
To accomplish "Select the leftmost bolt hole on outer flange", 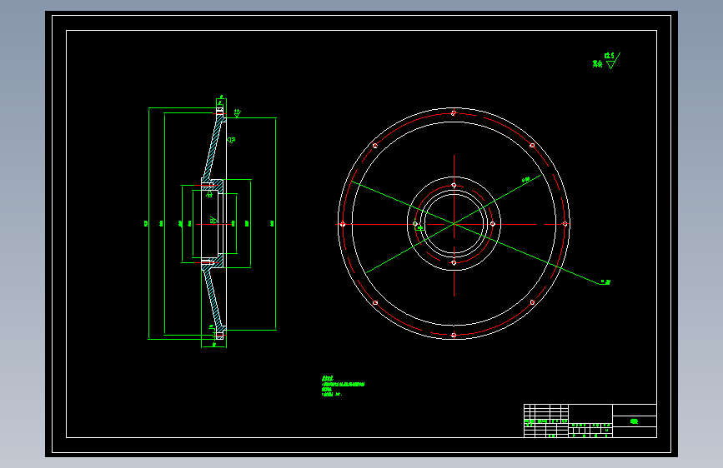I will (x=343, y=224).
